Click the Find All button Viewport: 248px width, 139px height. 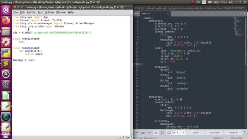pos(233,133)
